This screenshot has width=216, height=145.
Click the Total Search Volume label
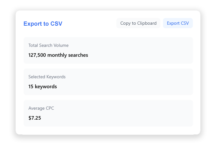49,45
